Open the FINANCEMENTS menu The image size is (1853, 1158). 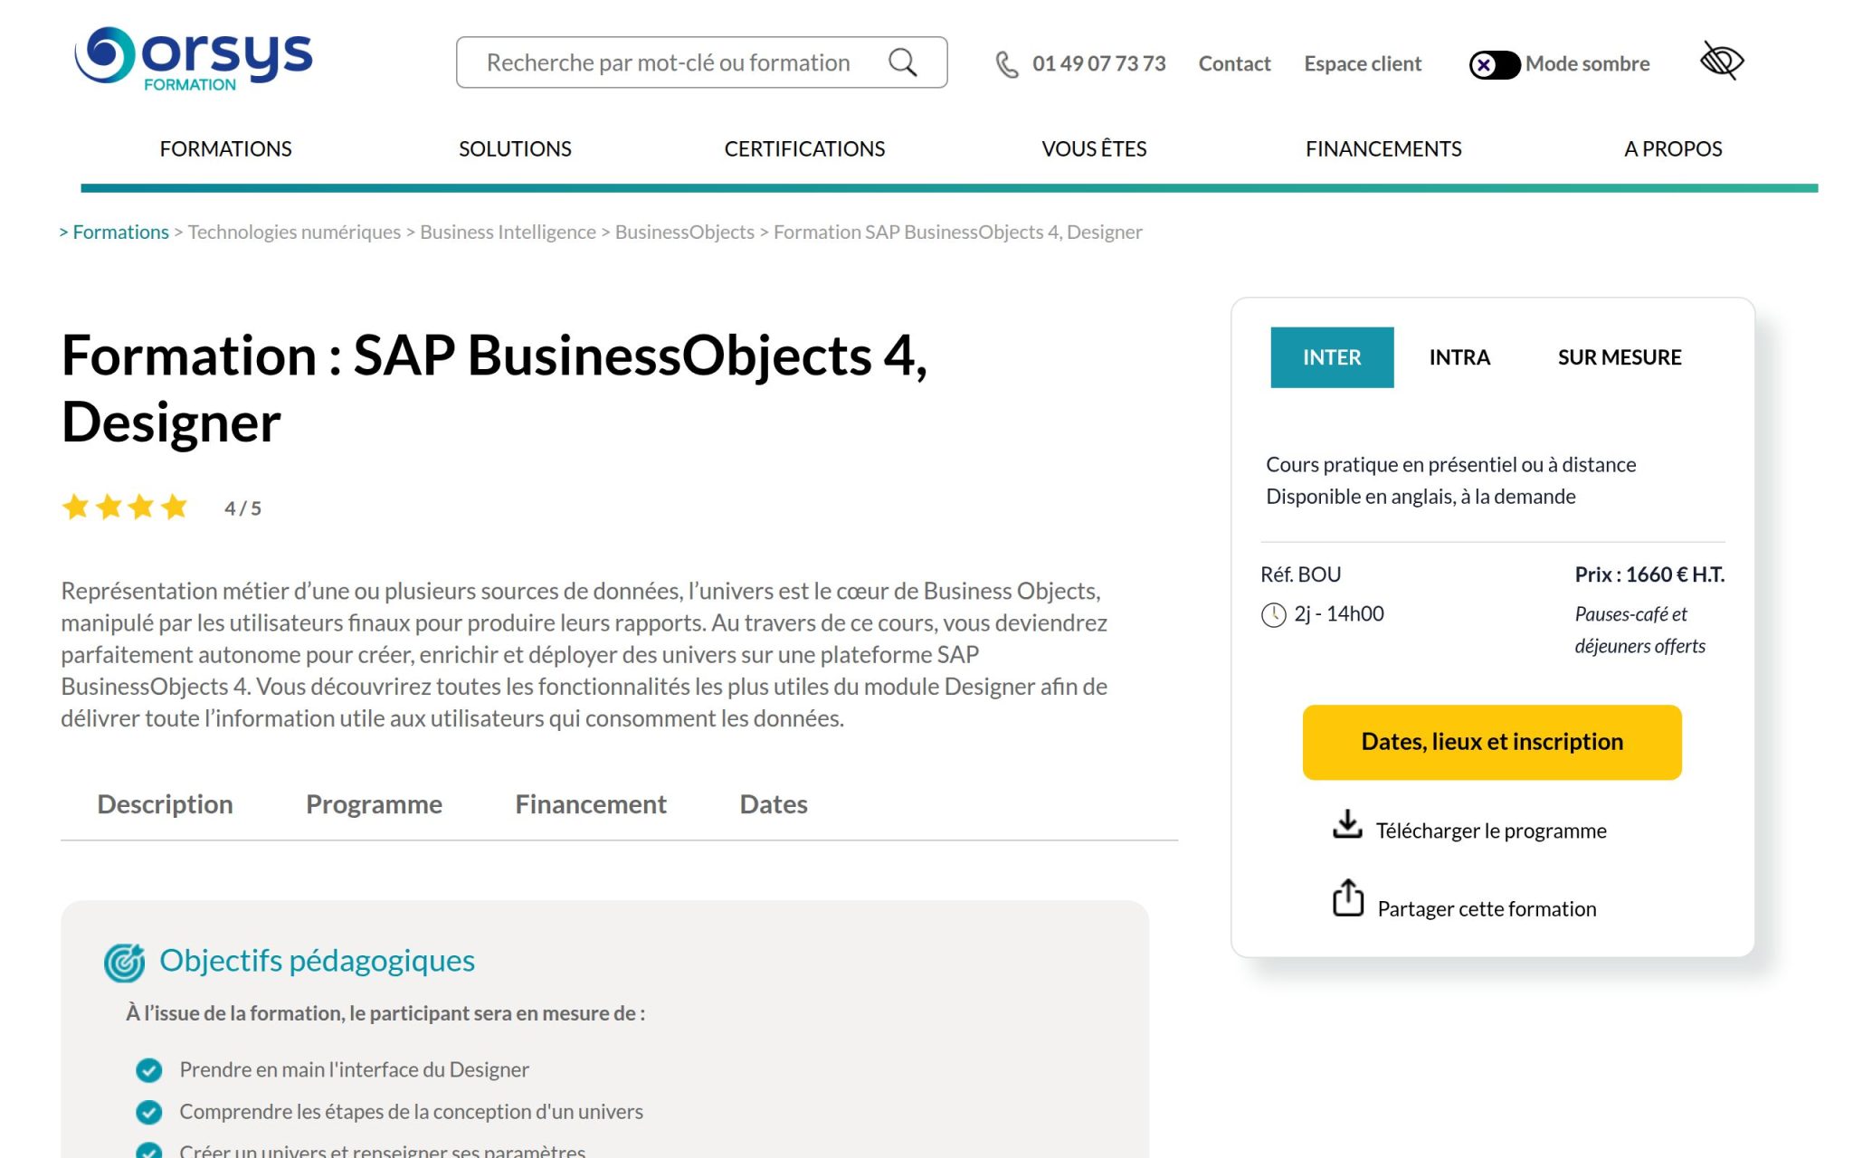[x=1383, y=148]
